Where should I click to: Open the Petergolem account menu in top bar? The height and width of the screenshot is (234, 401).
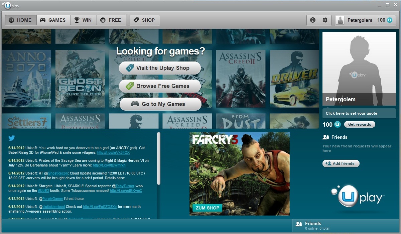coord(366,20)
